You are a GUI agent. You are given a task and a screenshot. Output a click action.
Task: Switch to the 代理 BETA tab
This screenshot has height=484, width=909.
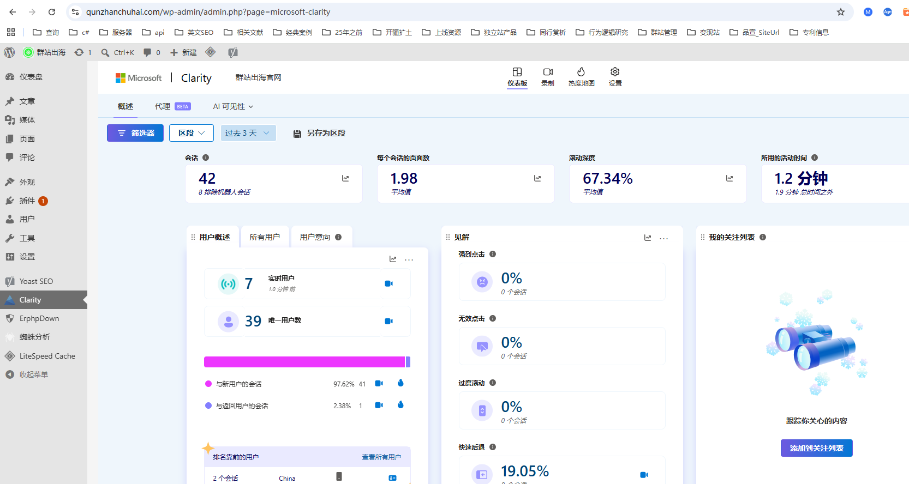[x=172, y=106]
